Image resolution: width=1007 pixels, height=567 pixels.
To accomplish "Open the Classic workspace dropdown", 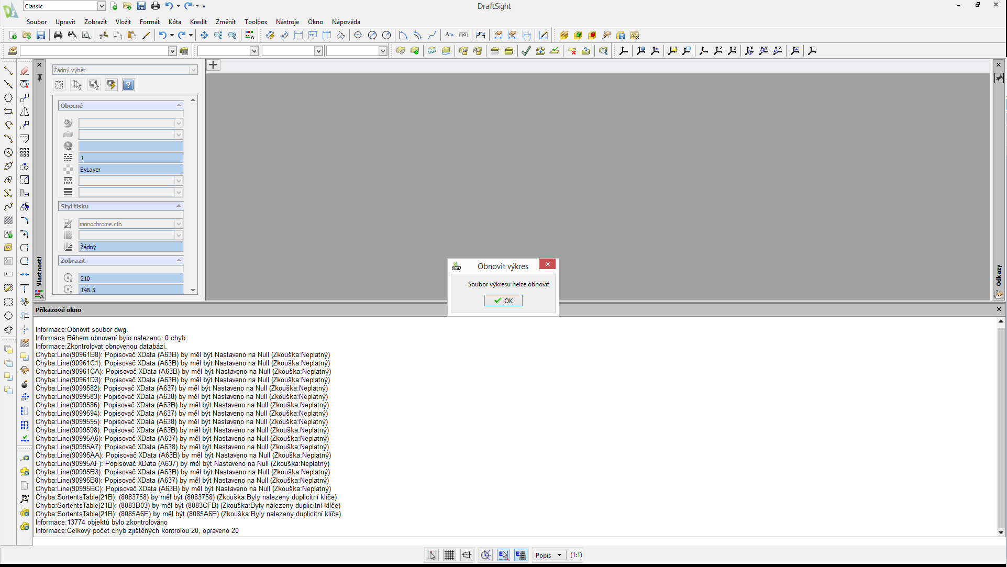I will [x=102, y=6].
